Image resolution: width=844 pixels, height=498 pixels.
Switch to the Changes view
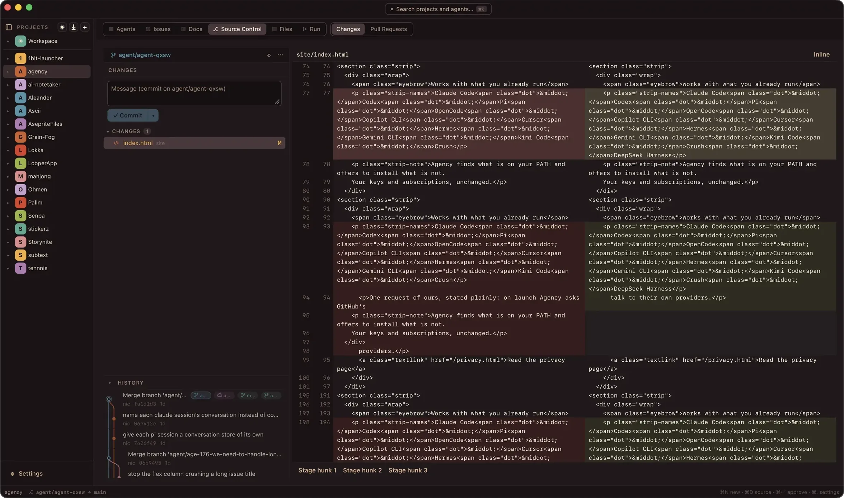pyautogui.click(x=348, y=29)
